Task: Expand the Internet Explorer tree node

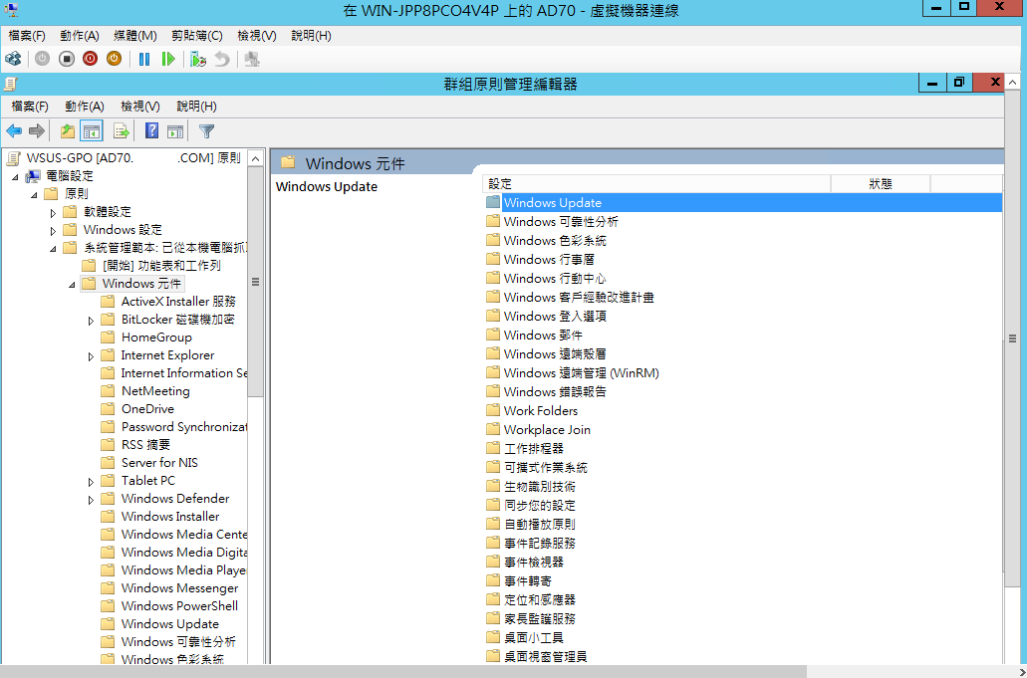Action: tap(91, 356)
